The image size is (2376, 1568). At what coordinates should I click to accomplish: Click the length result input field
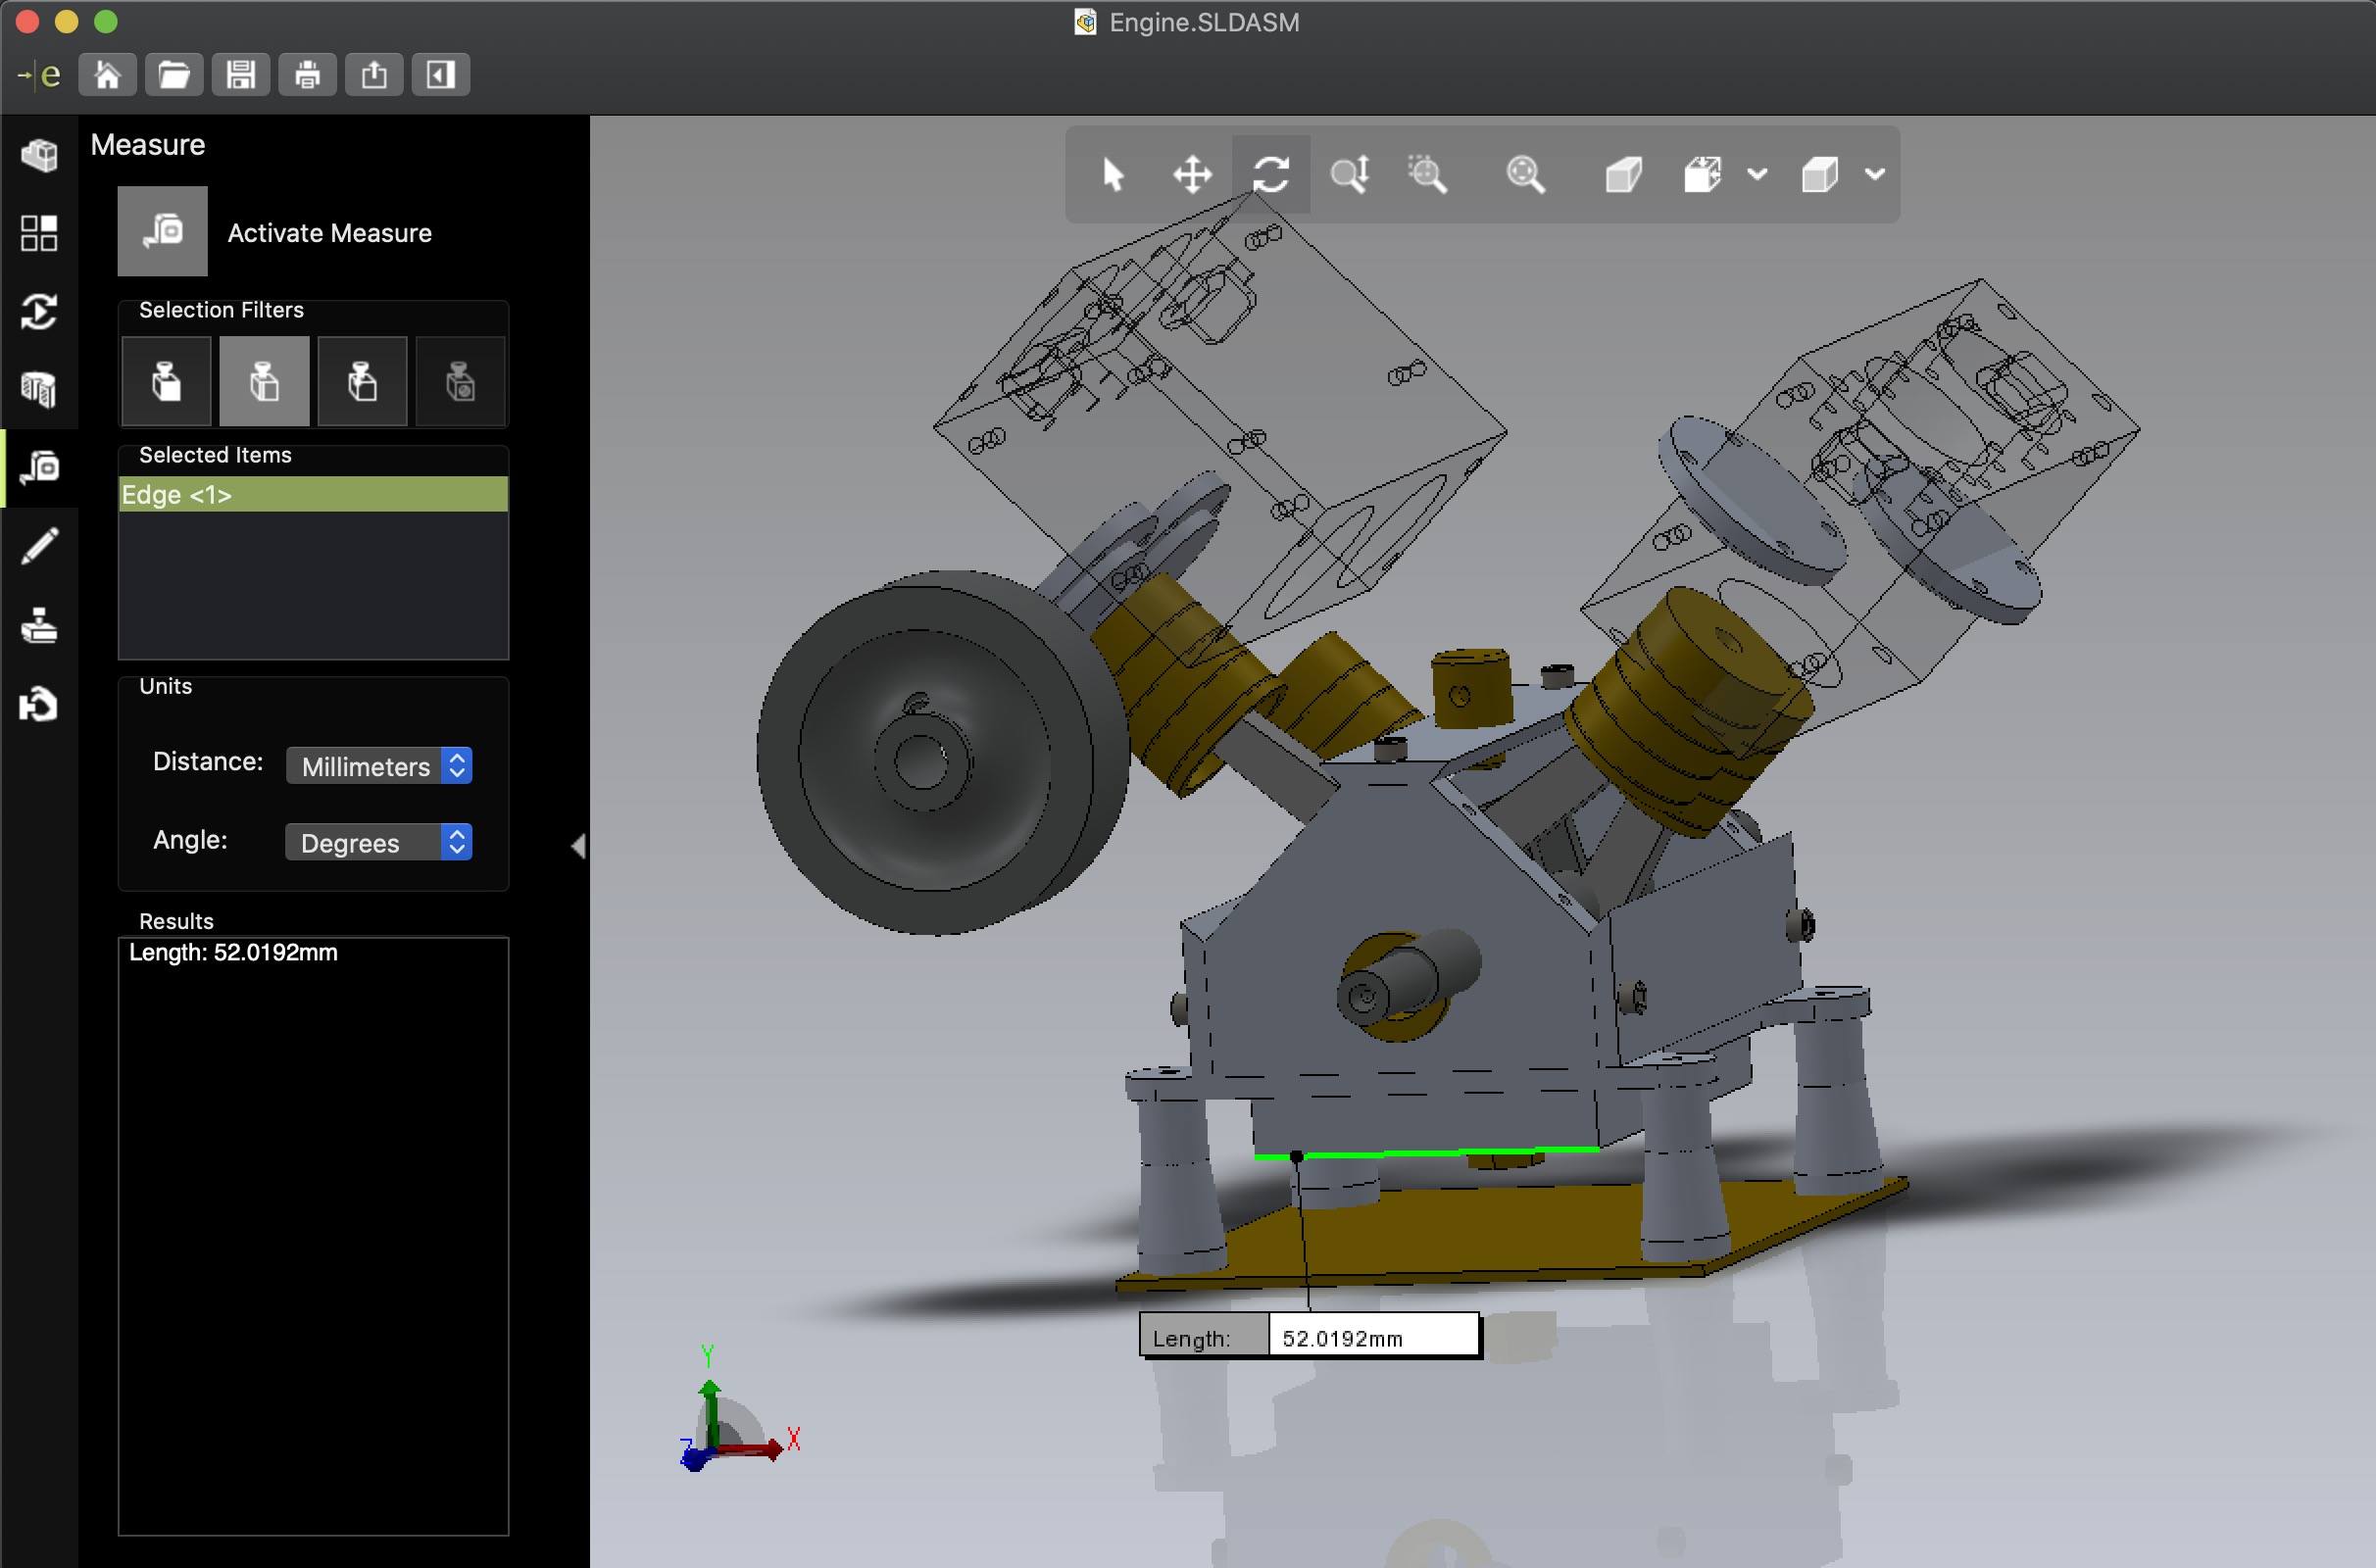(x=1370, y=1335)
